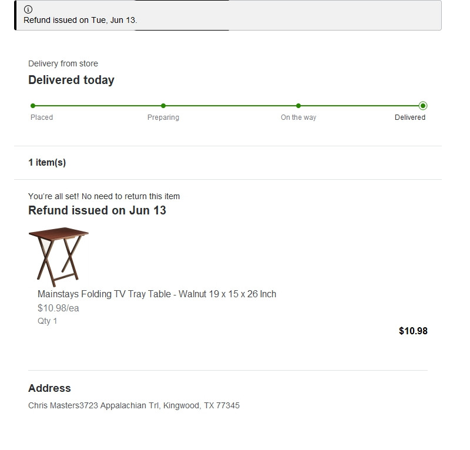Click the Preparing step label

pos(163,117)
